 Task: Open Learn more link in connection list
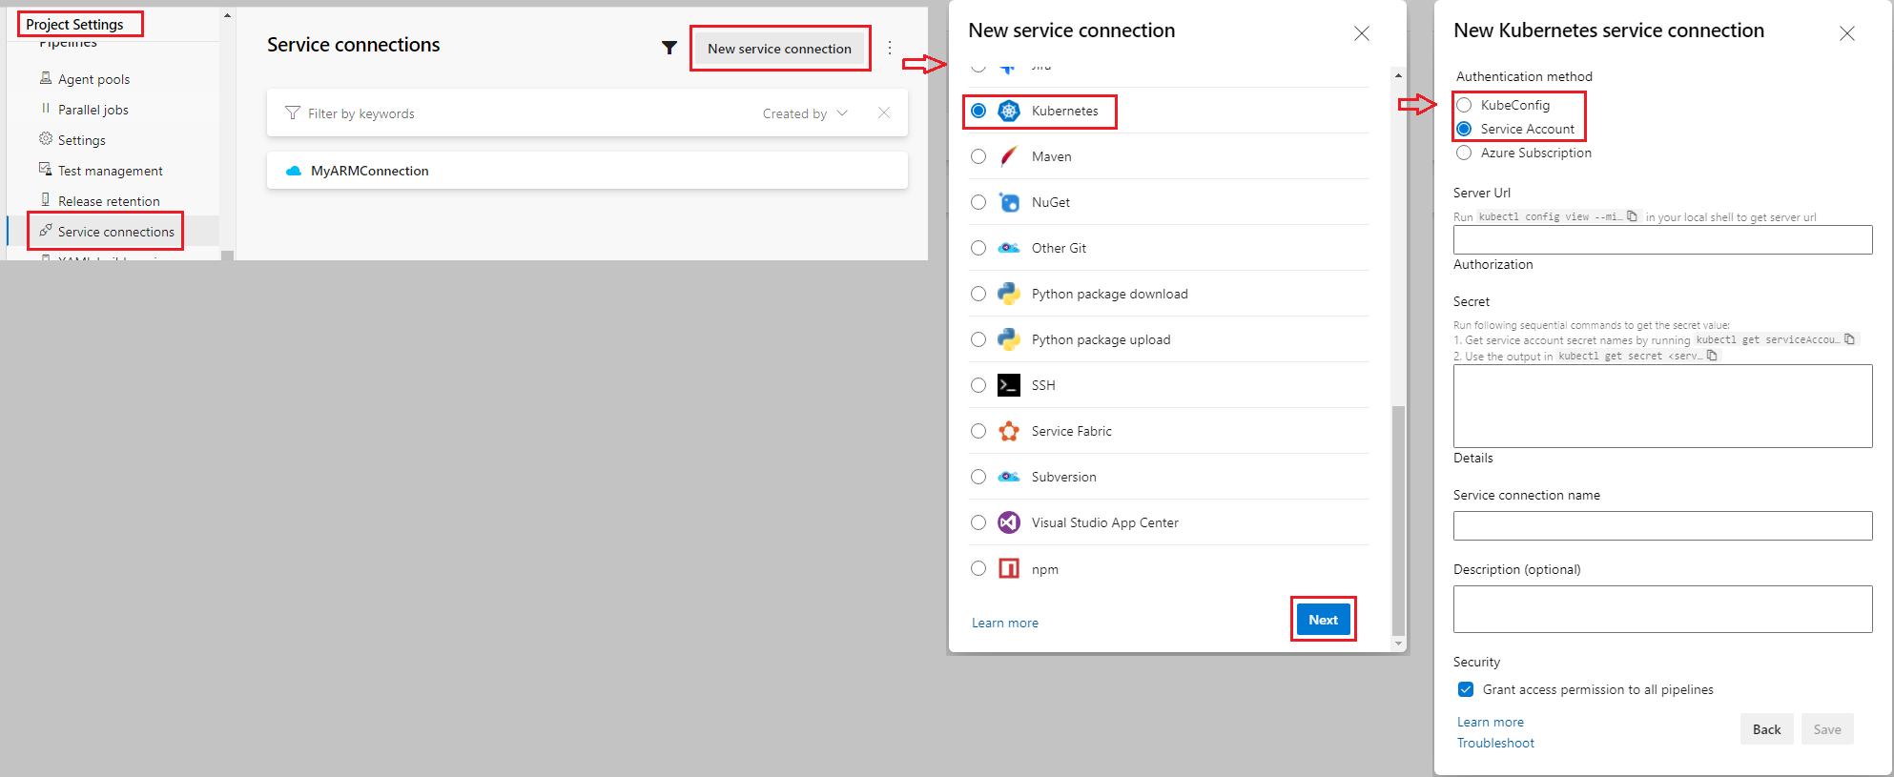[1005, 623]
